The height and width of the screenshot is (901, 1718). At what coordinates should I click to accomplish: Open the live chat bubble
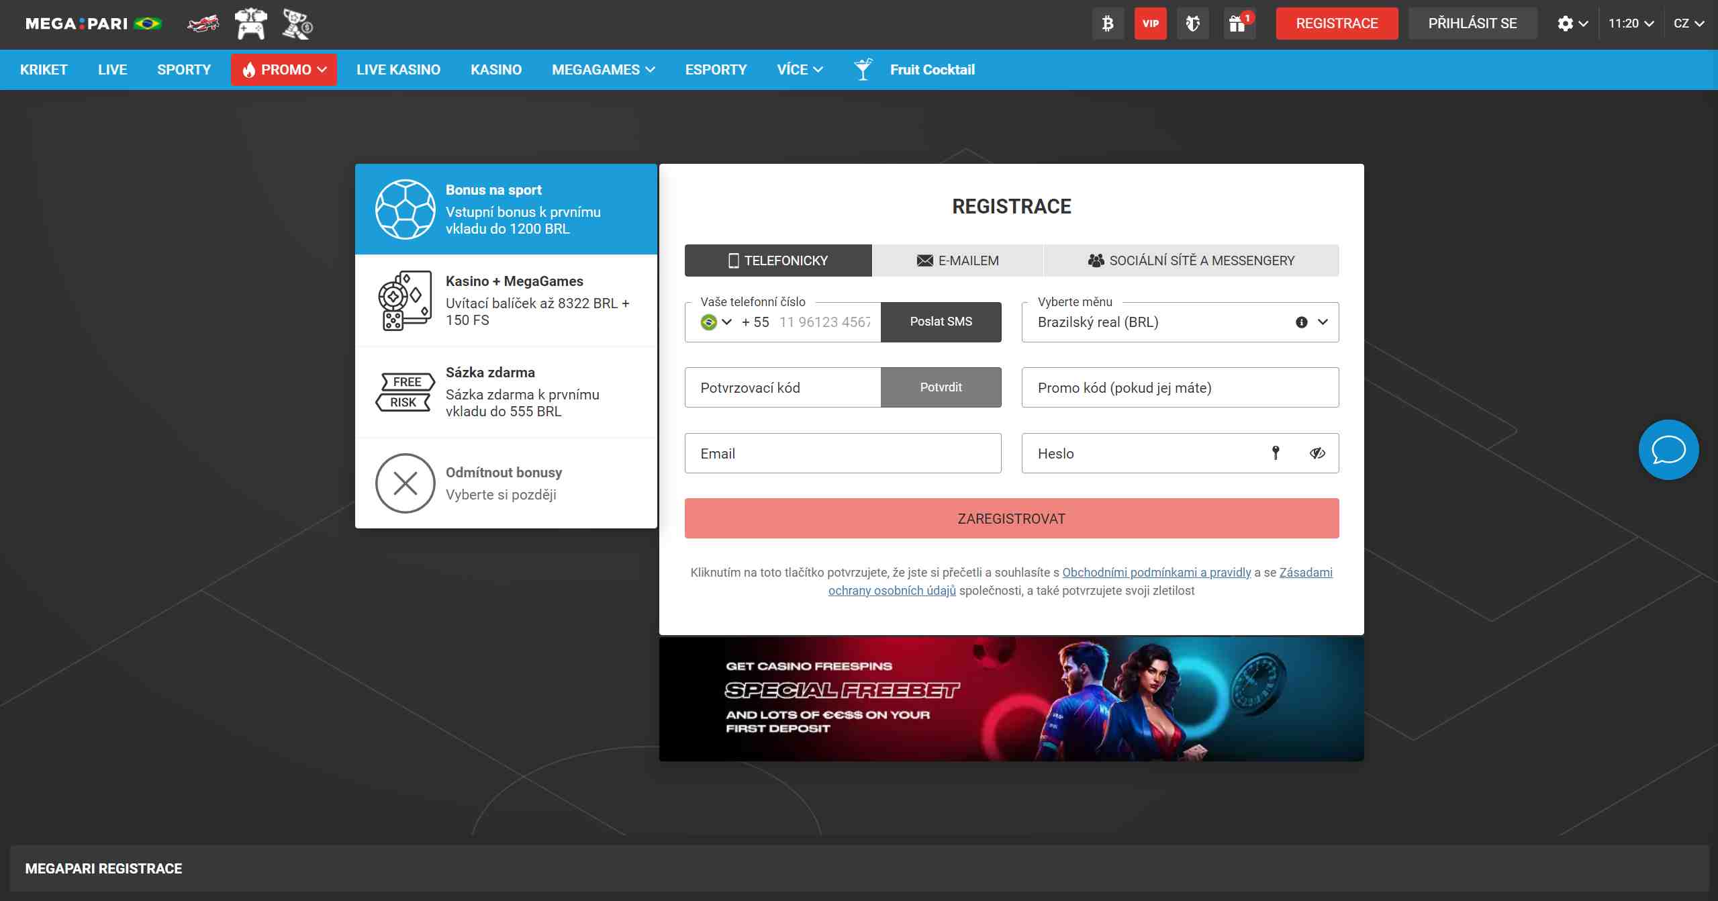(1668, 450)
